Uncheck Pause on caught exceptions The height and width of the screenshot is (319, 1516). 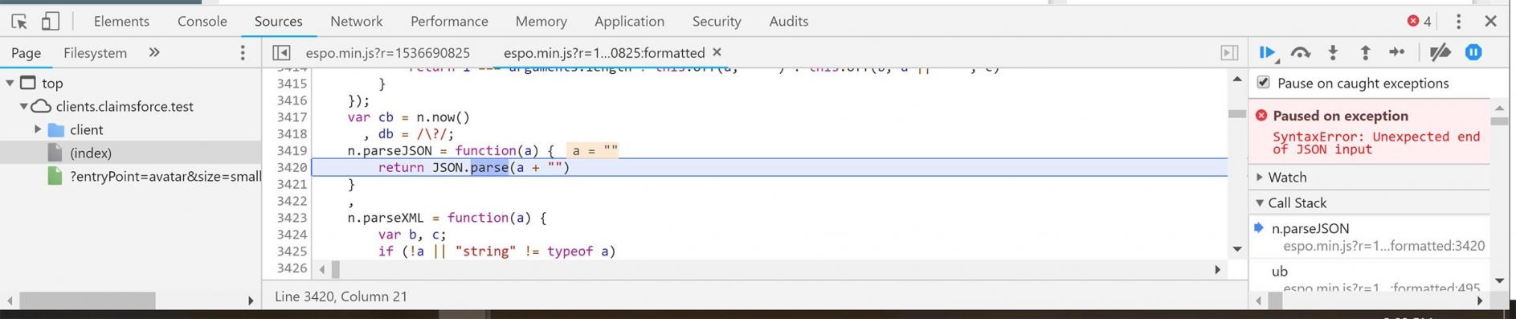1264,83
